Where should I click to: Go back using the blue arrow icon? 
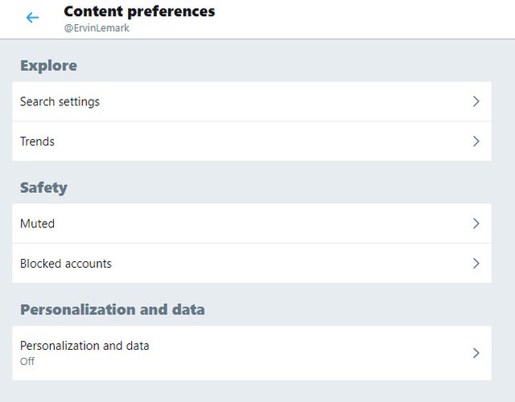click(x=32, y=18)
